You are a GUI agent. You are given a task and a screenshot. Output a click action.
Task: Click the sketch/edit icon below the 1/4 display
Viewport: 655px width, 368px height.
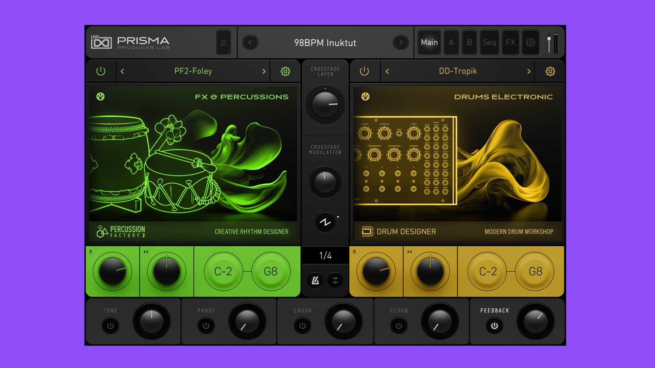315,281
